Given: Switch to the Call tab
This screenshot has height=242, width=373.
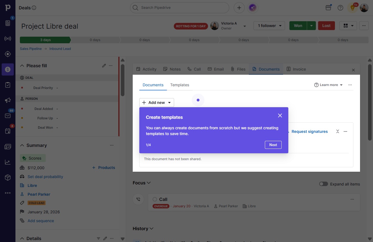Looking at the screenshot, I should click(x=194, y=69).
